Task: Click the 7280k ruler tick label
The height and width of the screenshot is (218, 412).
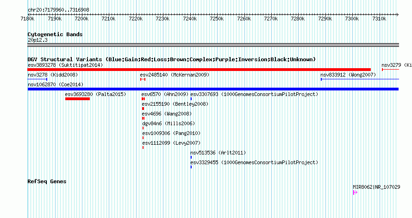Action: click(298, 19)
